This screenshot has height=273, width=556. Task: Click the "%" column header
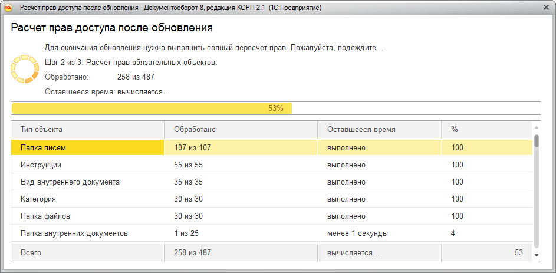(486, 130)
